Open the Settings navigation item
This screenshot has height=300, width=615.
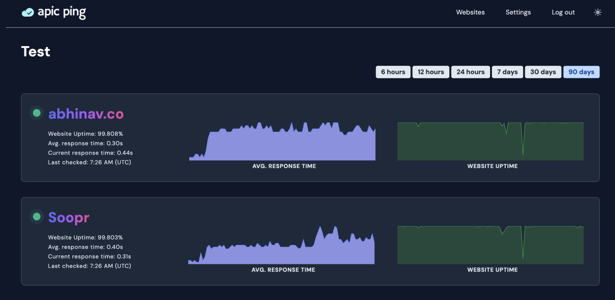pos(518,12)
